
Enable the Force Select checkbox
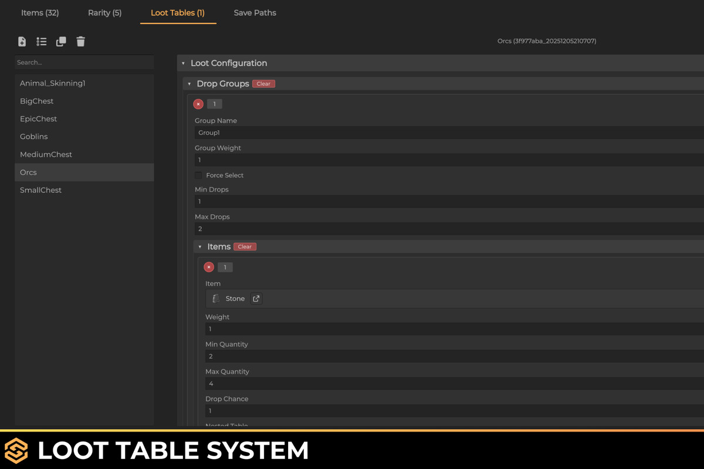point(198,175)
